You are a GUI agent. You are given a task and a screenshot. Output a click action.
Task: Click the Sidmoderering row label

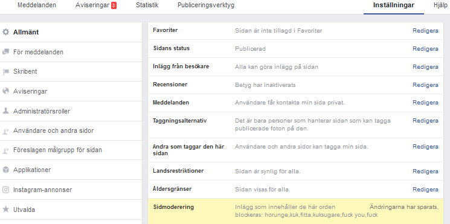(x=173, y=206)
